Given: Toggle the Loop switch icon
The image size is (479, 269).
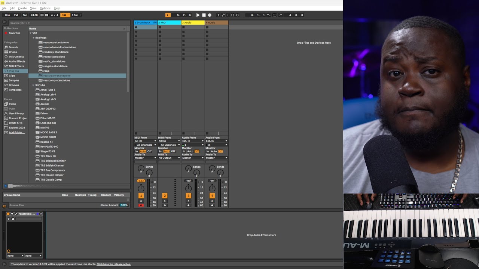Looking at the screenshot, I should click(x=274, y=15).
